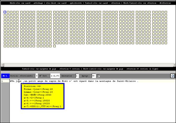
Task: Click the right arrow of the horizontal scrollbar
Action: [x=174, y=65]
